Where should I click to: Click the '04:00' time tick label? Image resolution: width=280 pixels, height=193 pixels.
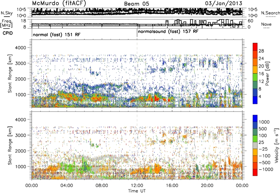(66, 186)
